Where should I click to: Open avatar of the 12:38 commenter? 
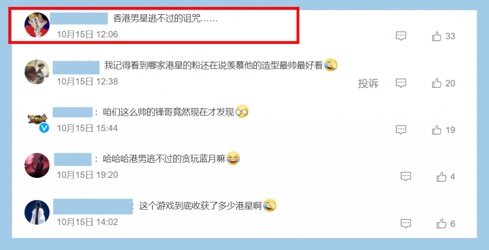(37, 72)
